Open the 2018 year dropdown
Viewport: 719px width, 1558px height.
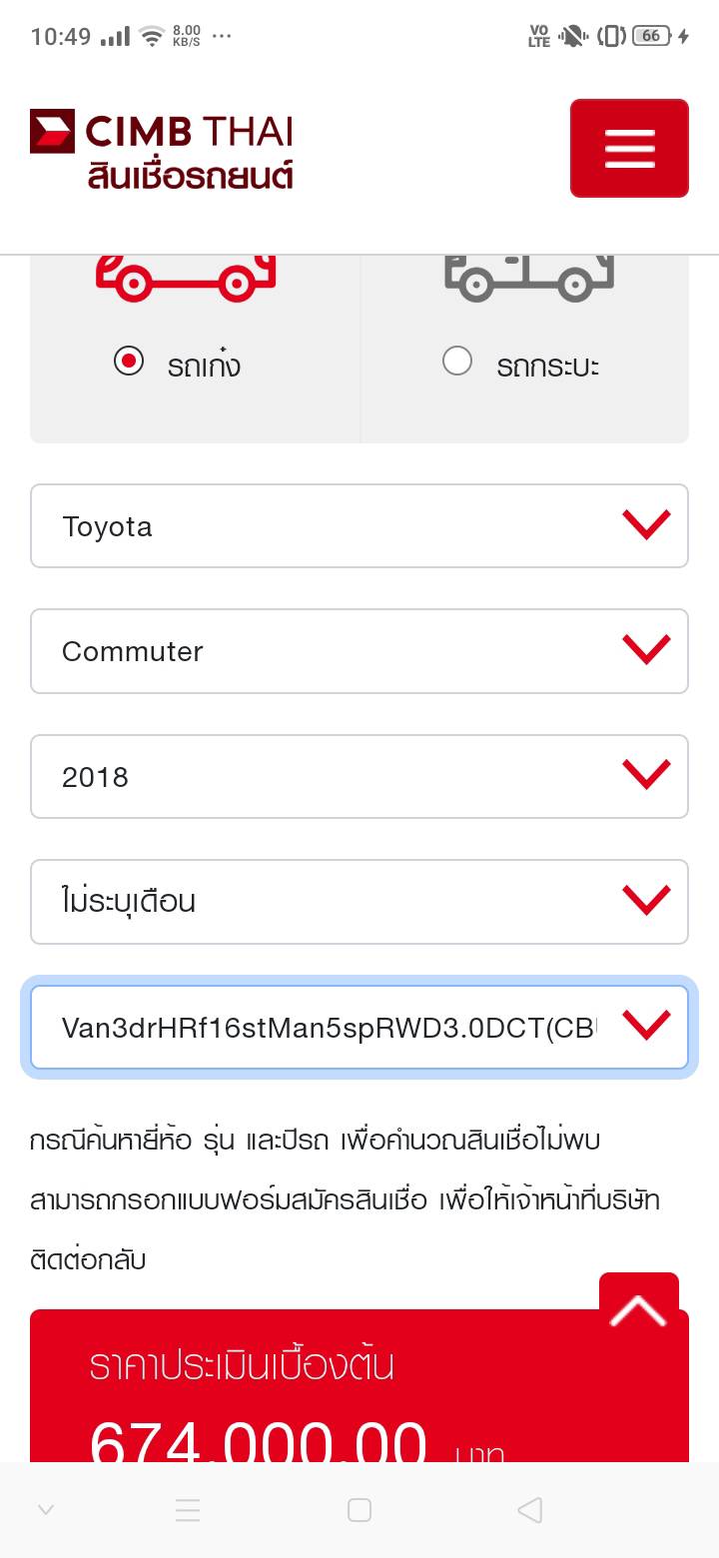coord(359,776)
